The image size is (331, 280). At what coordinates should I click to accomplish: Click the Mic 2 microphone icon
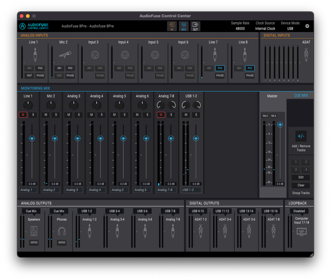pyautogui.click(x=65, y=55)
